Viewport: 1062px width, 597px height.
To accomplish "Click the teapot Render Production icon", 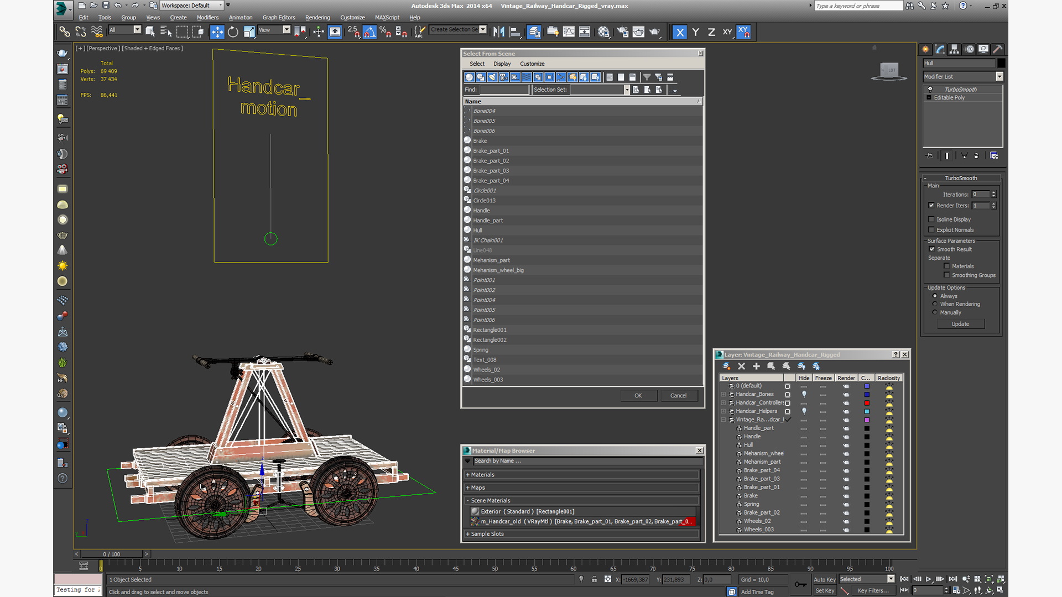I will (654, 32).
